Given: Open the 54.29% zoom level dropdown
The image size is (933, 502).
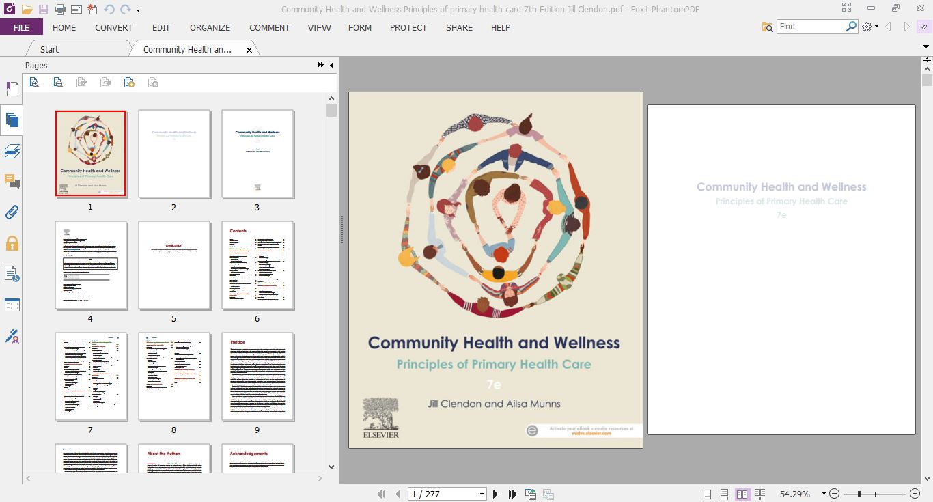Looking at the screenshot, I should pyautogui.click(x=824, y=494).
